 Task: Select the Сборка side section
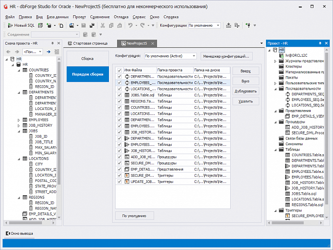pyautogui.click(x=88, y=59)
